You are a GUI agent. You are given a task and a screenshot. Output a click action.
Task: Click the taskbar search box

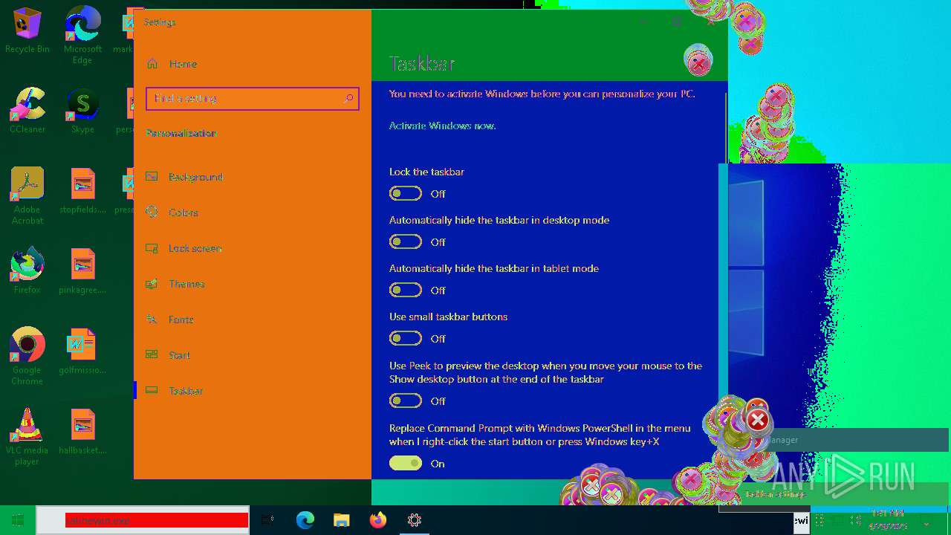(x=143, y=520)
